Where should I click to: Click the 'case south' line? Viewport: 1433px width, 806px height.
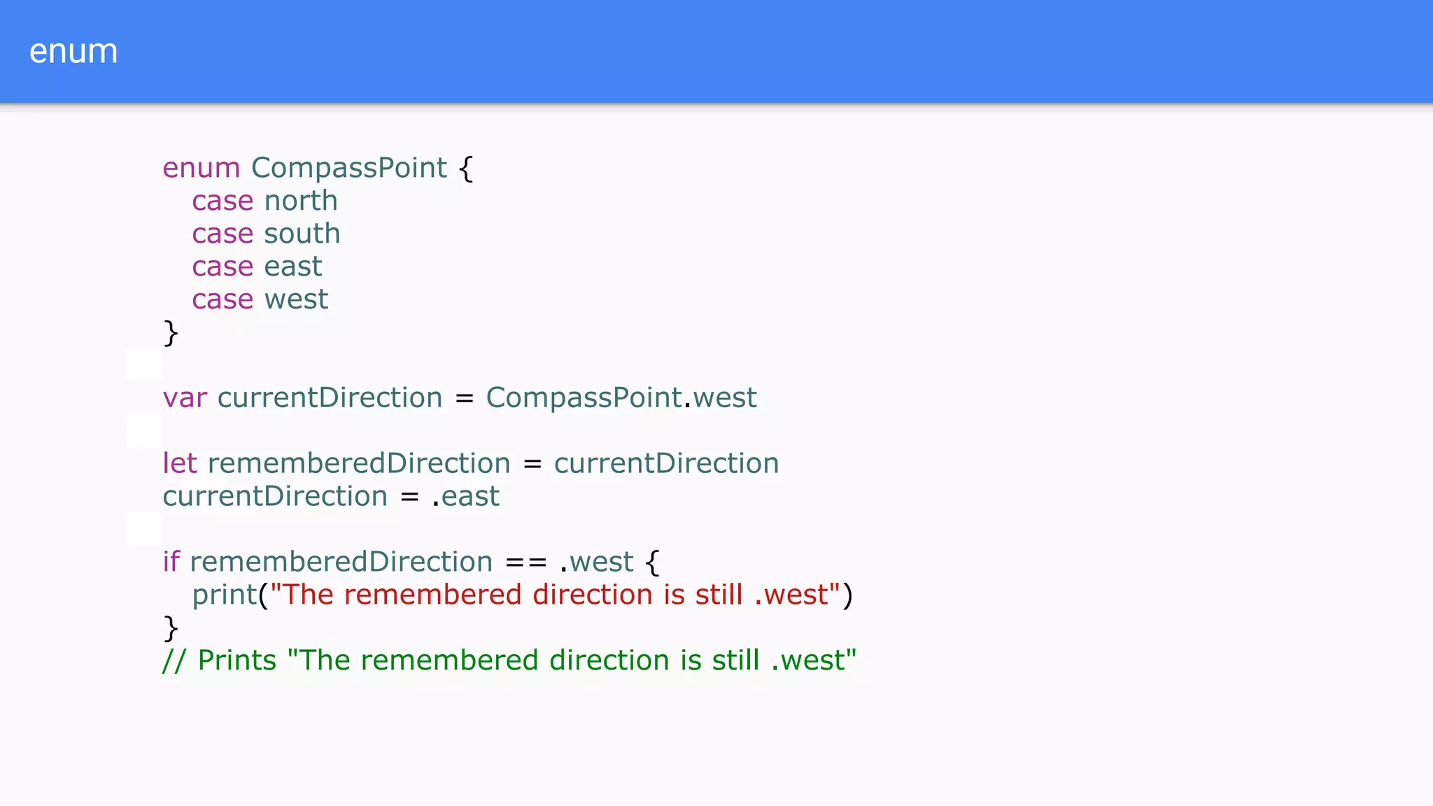click(266, 234)
